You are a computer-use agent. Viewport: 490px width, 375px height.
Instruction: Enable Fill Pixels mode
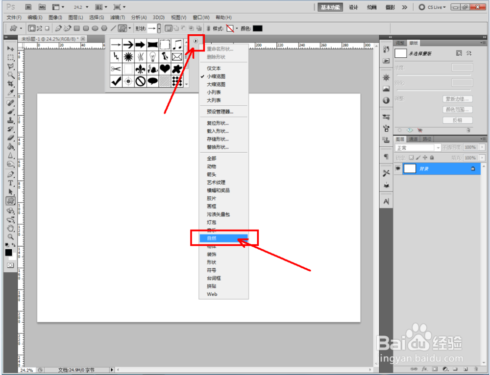coord(47,28)
